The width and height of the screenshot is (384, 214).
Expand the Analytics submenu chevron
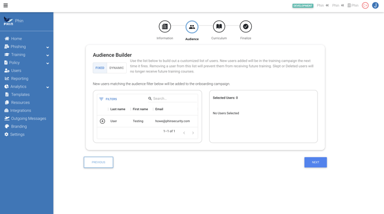pos(47,87)
